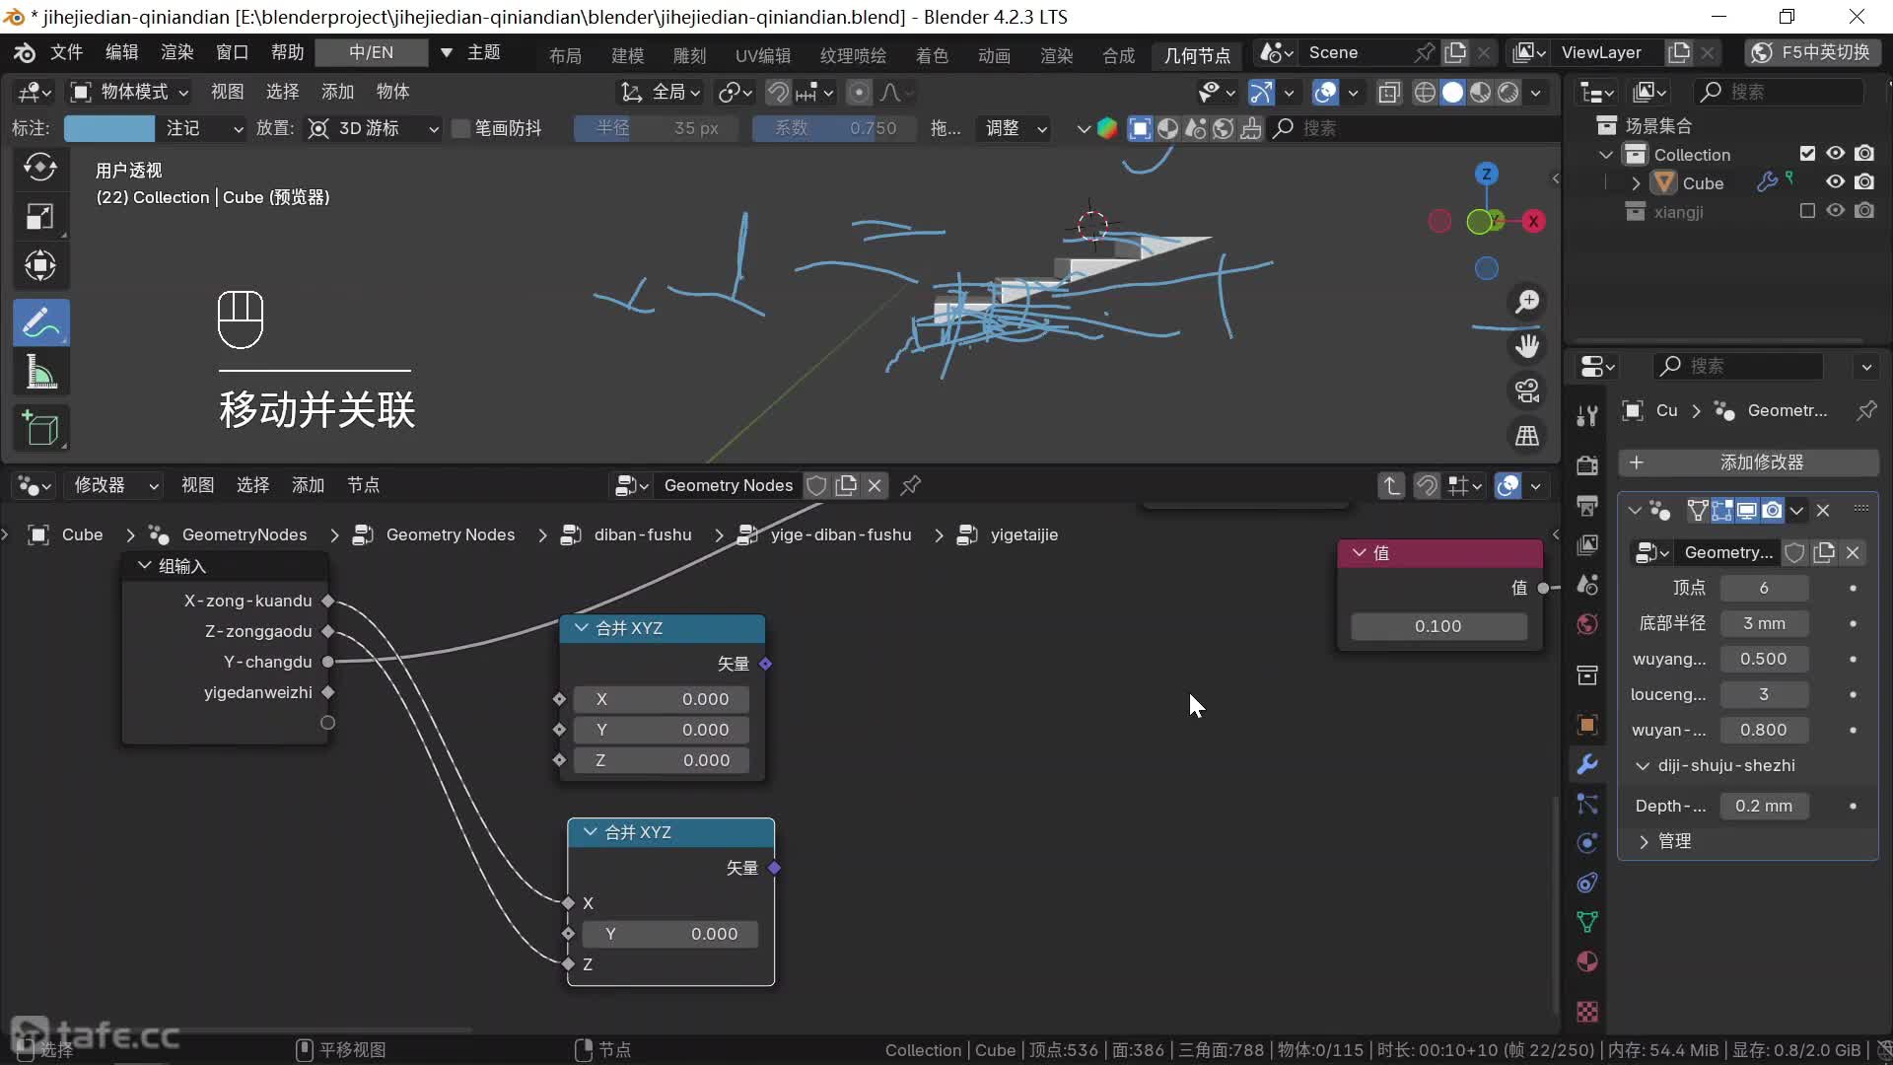Expand the 管理 panel in modifier
Screen dimensions: 1893x1065
[1644, 841]
